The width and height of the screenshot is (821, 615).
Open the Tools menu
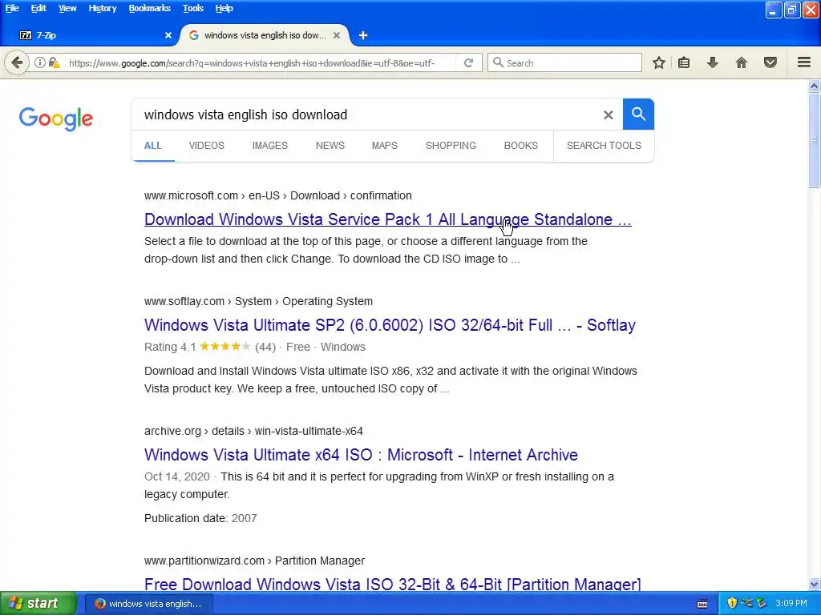pyautogui.click(x=192, y=8)
